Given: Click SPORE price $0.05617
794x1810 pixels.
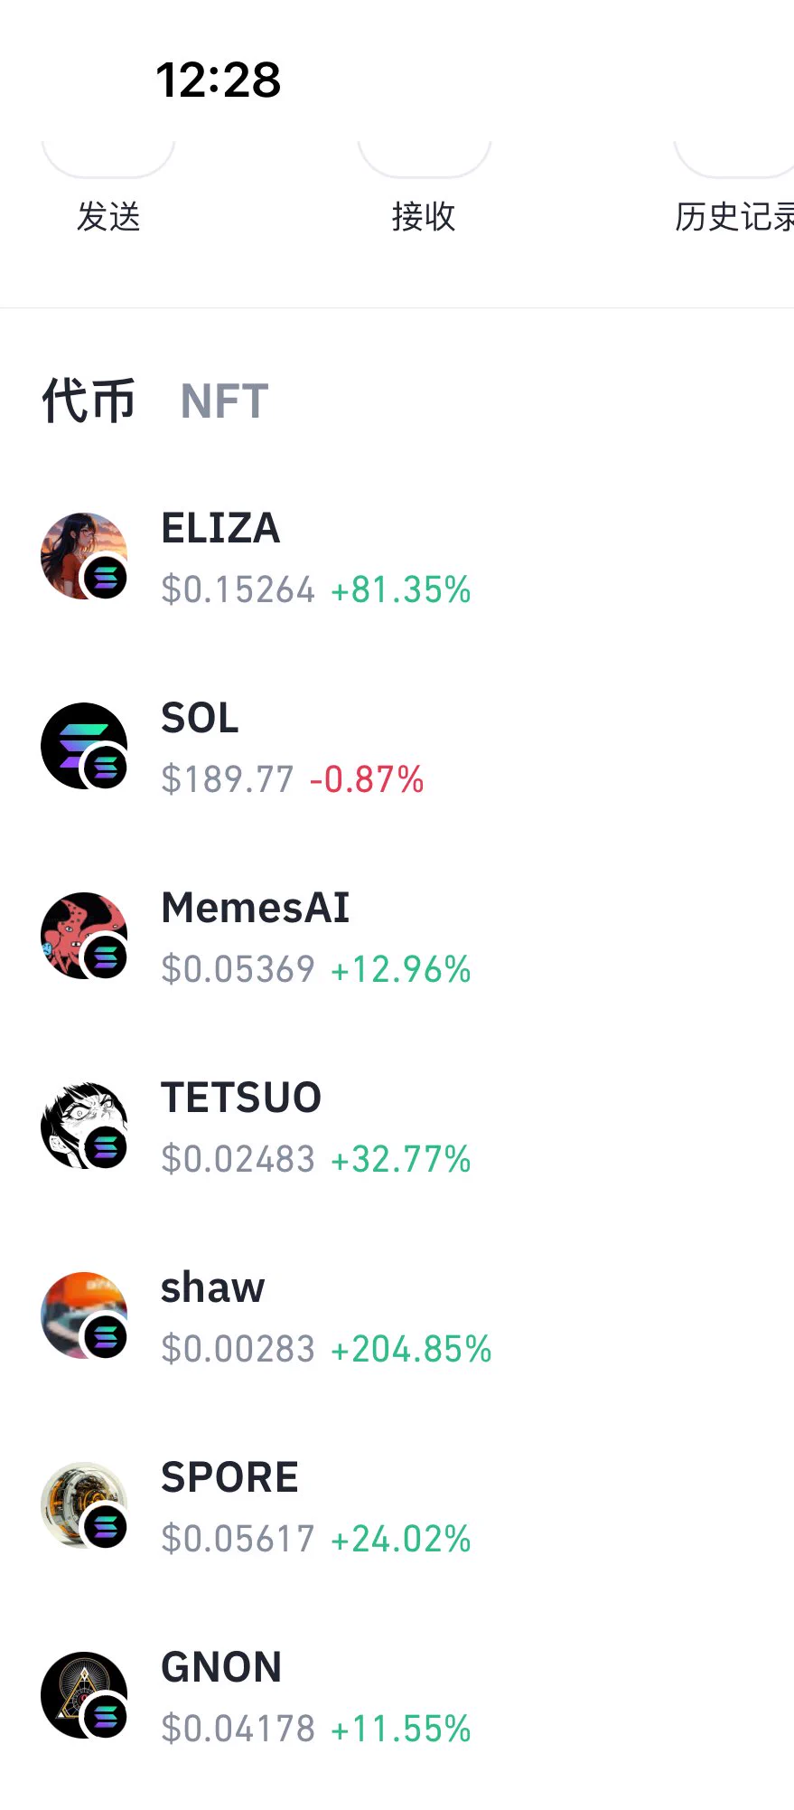Looking at the screenshot, I should coord(238,1539).
